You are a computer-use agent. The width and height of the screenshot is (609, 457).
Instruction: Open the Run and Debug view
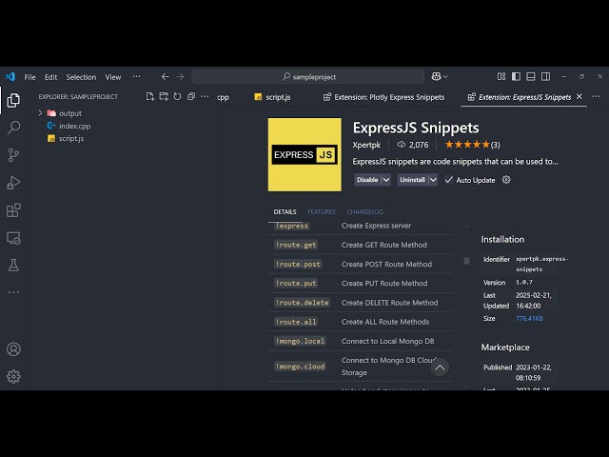click(x=13, y=182)
